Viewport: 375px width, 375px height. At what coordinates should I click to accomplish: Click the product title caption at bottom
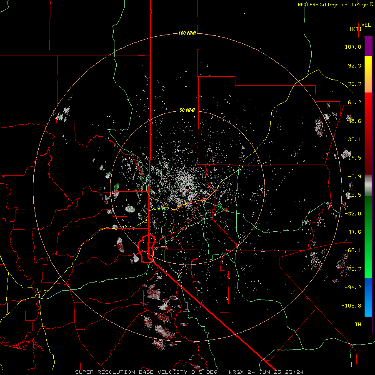click(190, 372)
